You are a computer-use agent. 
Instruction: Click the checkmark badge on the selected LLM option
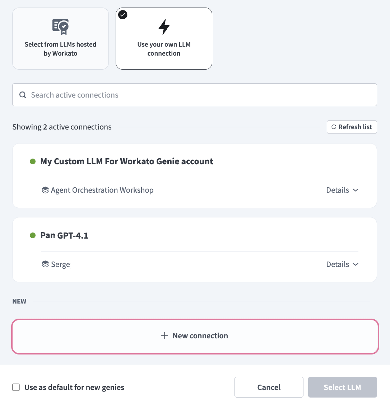(x=123, y=15)
